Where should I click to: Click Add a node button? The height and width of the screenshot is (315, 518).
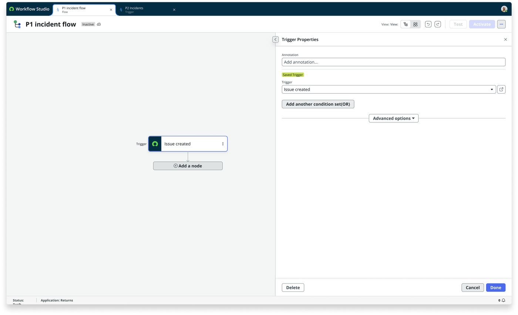188,166
